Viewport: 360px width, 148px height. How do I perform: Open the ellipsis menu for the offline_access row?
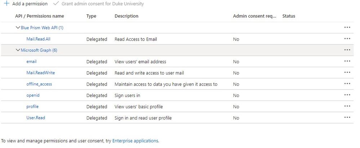347,84
